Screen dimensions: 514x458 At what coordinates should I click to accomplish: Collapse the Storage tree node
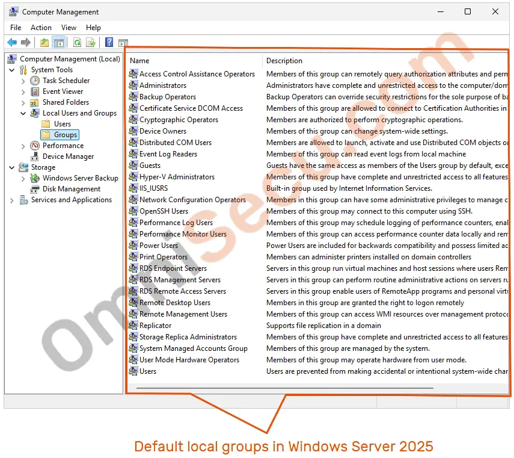coord(12,168)
